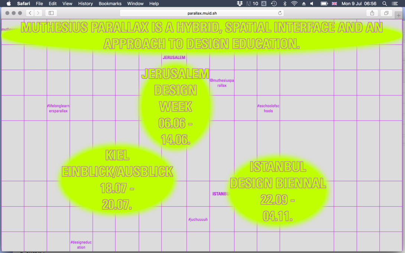Open the Bookmarks menu
Image resolution: width=405 pixels, height=253 pixels.
coord(110,4)
